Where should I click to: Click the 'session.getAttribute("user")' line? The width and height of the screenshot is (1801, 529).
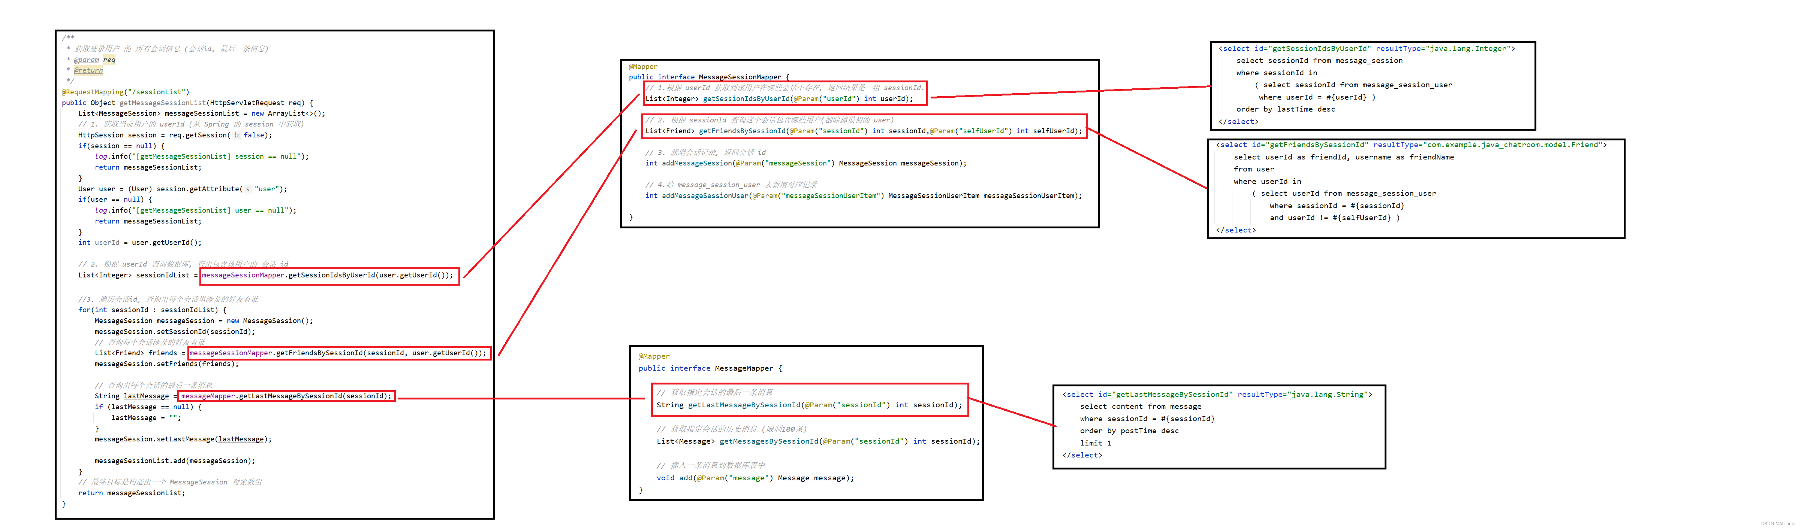point(183,189)
